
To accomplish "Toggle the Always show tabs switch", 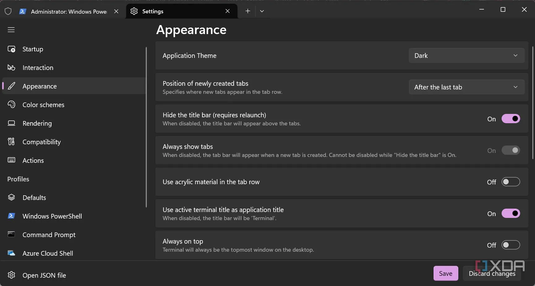I will 511,150.
